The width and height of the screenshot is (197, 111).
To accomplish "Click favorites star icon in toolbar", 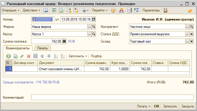I will (x=190, y=10).
